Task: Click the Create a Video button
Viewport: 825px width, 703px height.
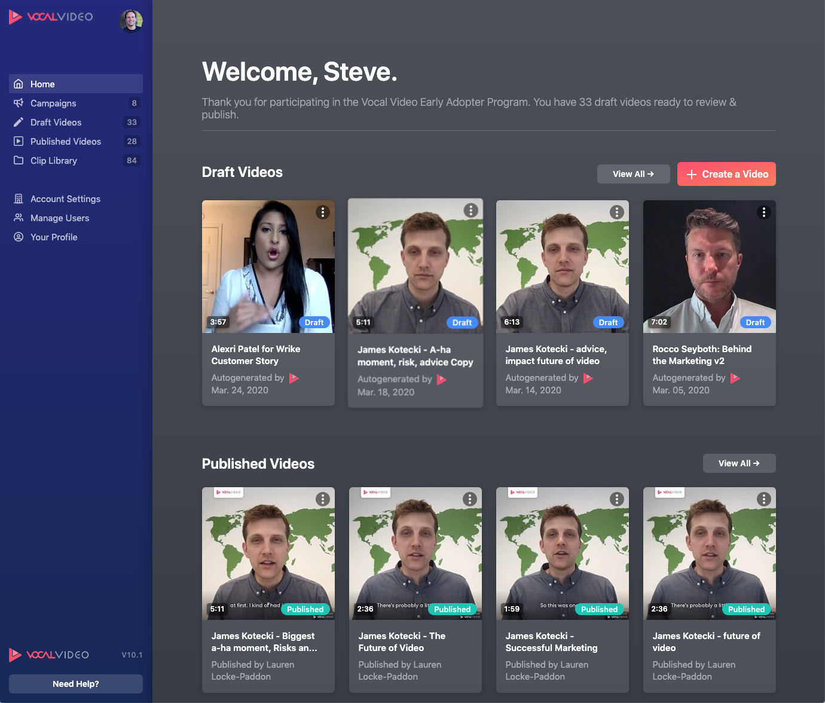Action: (x=726, y=174)
